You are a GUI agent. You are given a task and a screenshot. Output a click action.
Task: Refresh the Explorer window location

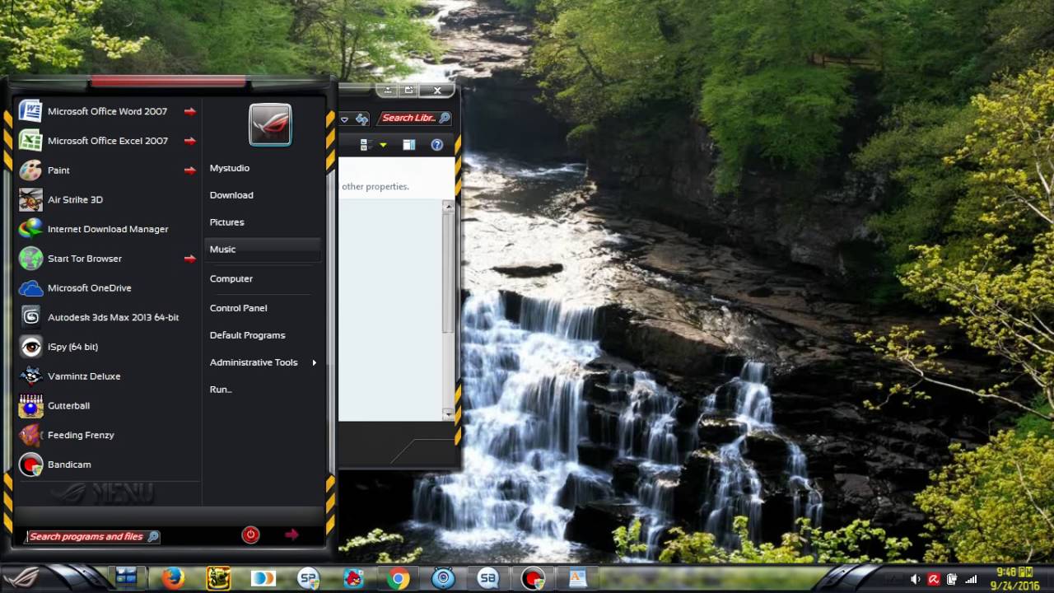click(361, 119)
